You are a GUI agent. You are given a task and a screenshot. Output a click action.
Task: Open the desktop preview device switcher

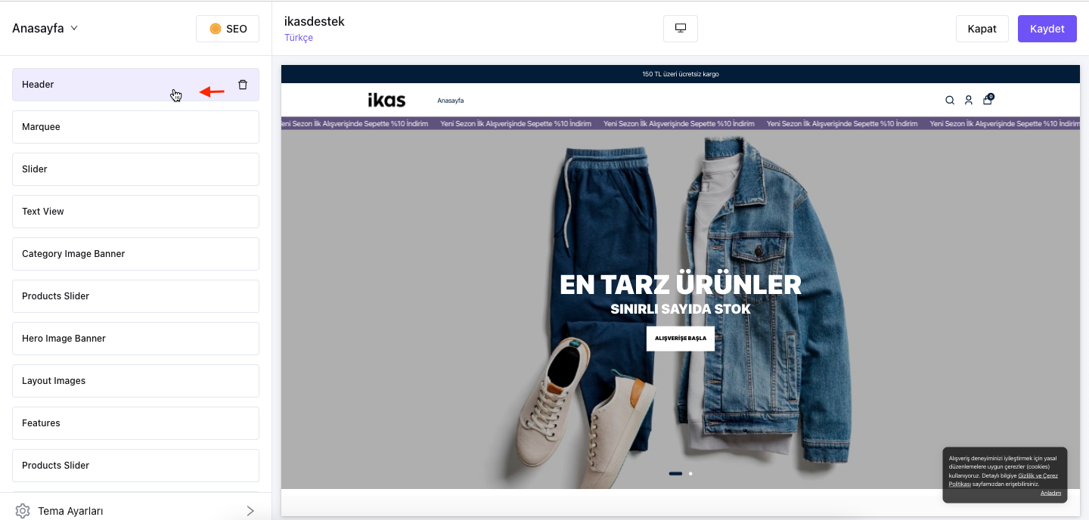[x=681, y=29]
